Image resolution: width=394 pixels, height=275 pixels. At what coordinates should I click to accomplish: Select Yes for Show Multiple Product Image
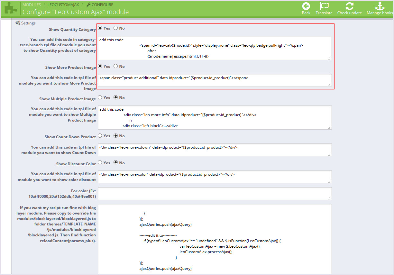(x=100, y=97)
